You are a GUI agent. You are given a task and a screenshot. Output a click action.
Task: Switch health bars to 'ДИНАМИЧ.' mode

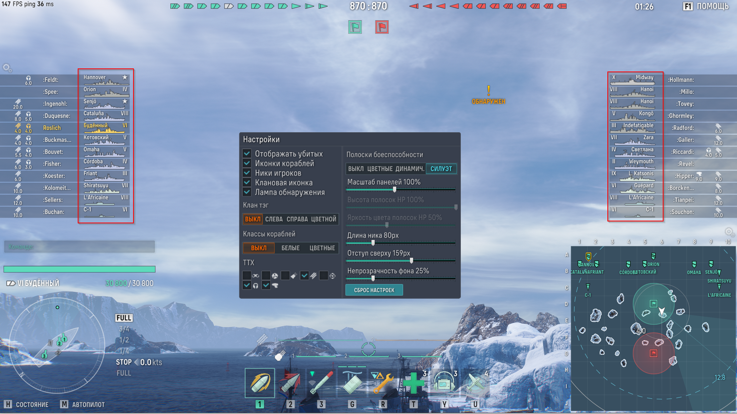point(410,169)
